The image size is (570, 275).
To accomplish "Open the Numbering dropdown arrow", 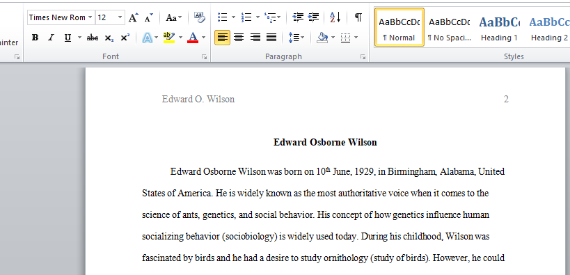I will coord(258,17).
